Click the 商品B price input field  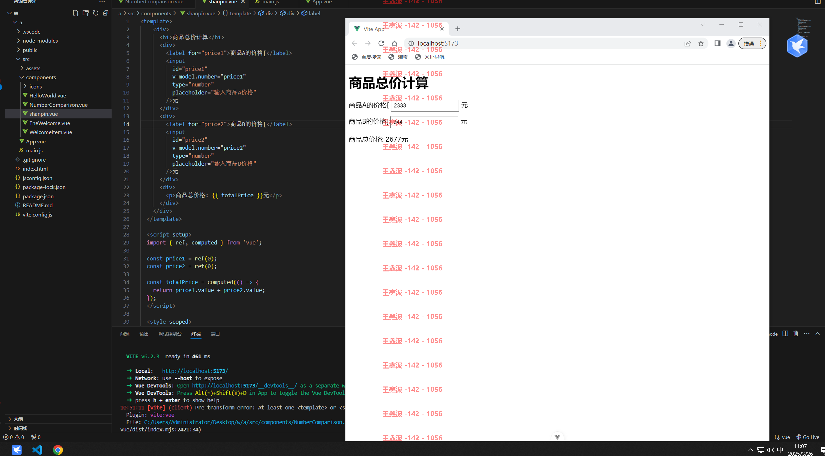(x=424, y=122)
